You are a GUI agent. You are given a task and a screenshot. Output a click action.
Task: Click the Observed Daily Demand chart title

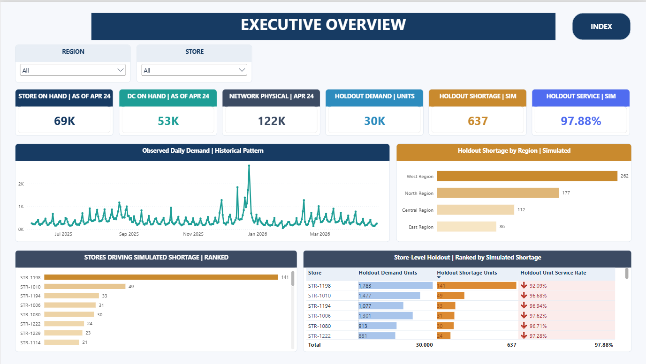click(203, 151)
